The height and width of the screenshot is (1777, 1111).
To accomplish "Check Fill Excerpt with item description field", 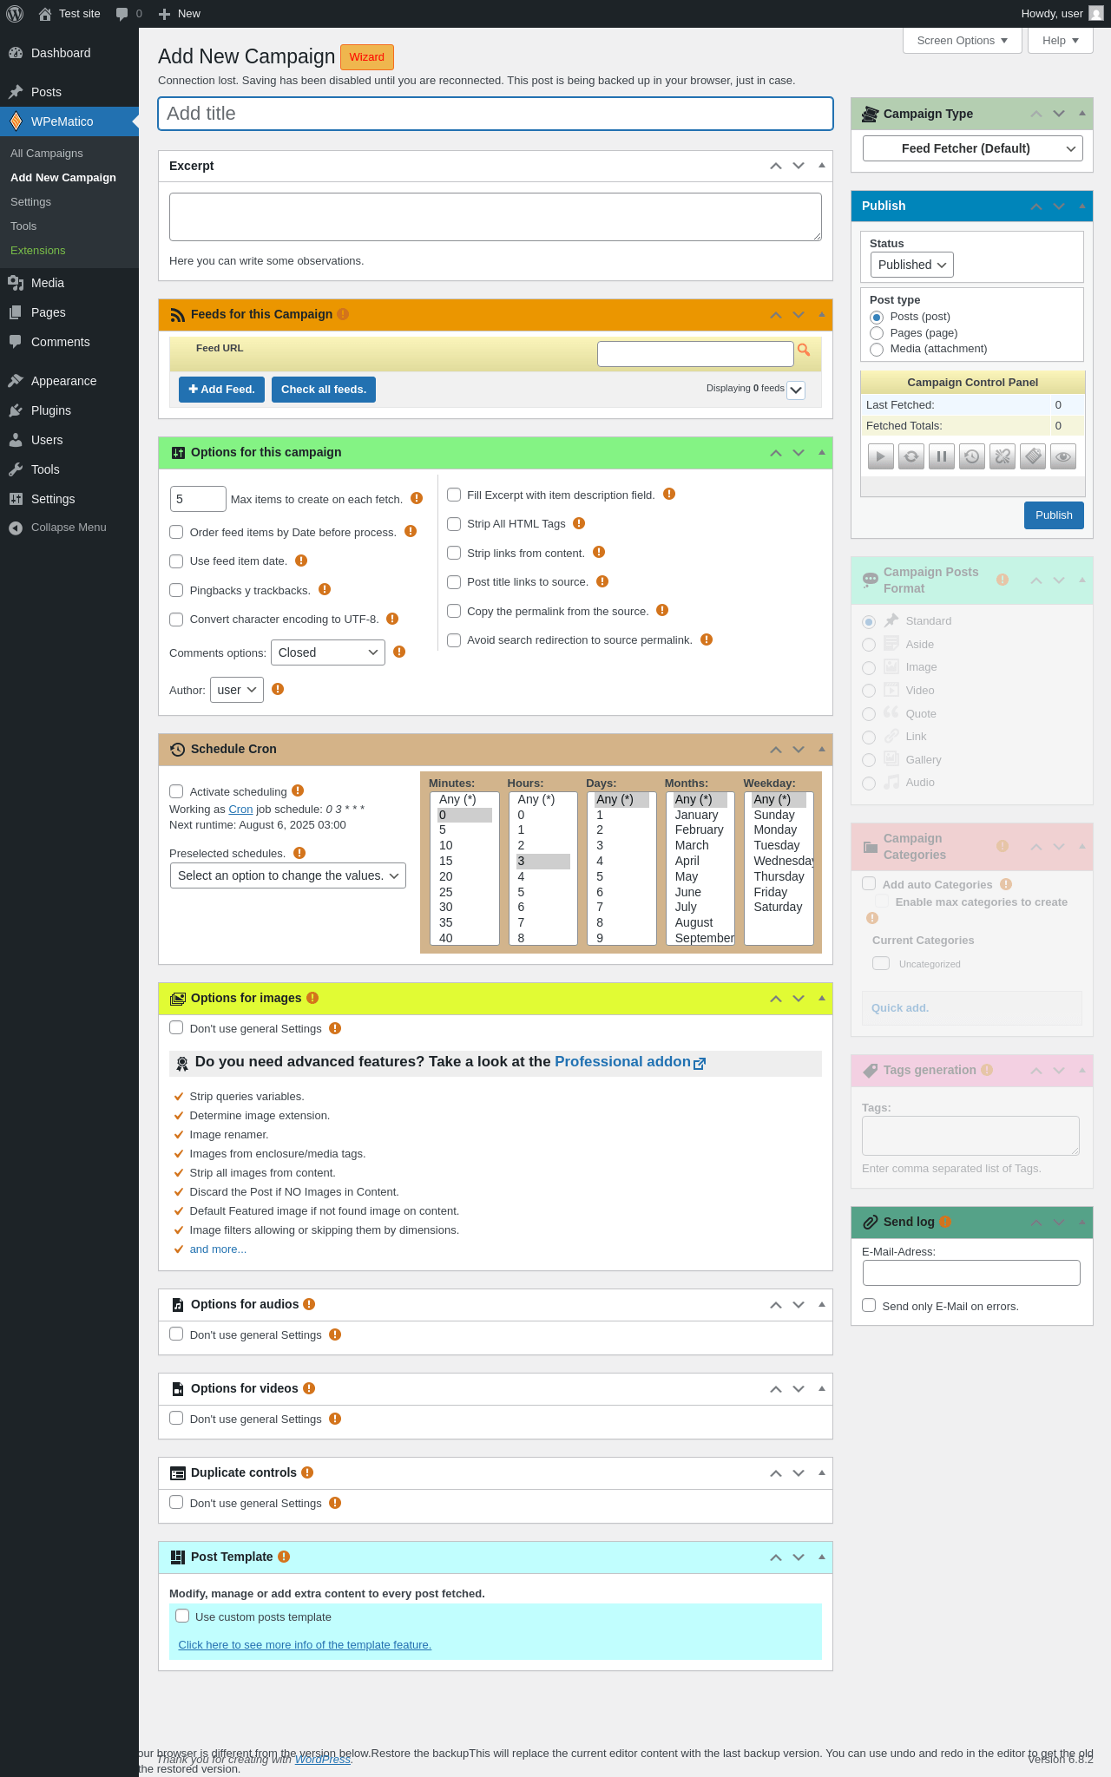I will tap(454, 495).
